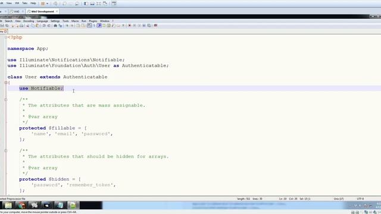The width and height of the screenshot is (381, 214).
Task: Click the command prompt taskbar icon
Action: pyautogui.click(x=47, y=205)
